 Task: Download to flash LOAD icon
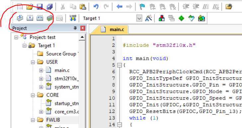click(73, 18)
